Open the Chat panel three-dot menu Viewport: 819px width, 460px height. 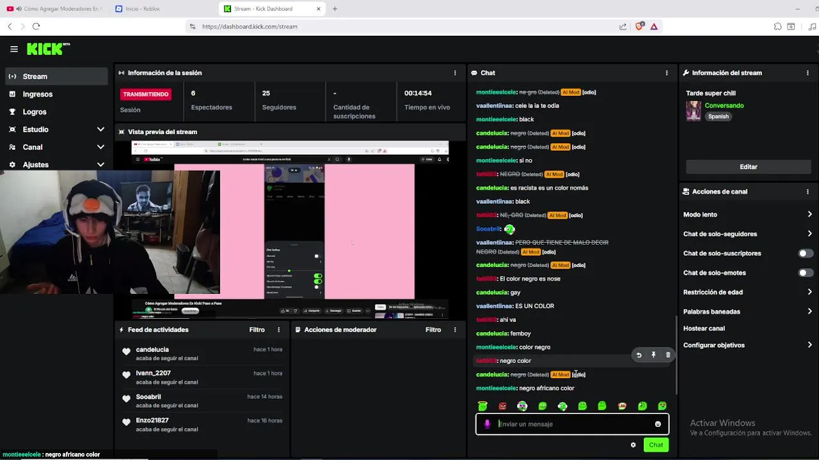(667, 73)
